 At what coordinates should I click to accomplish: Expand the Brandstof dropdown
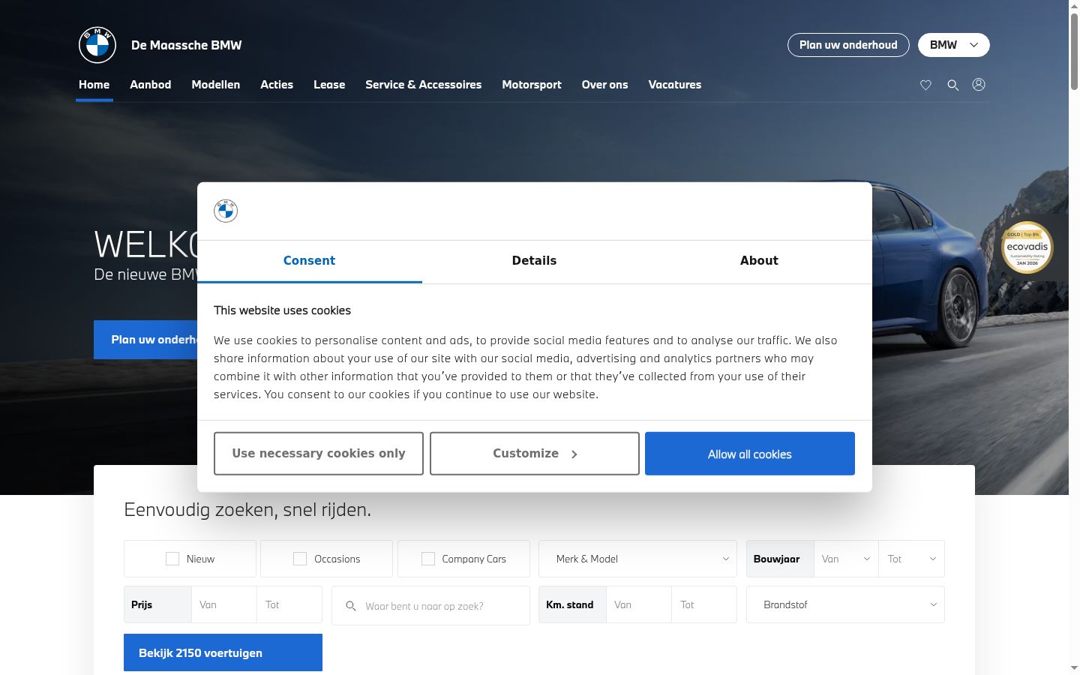tap(845, 604)
